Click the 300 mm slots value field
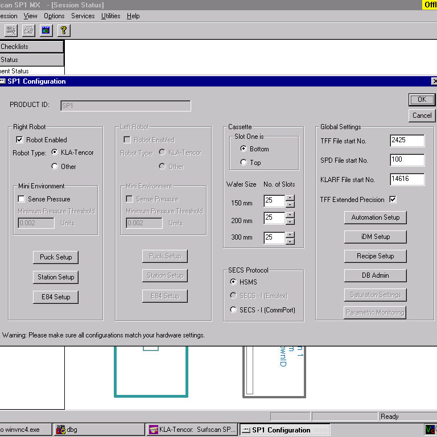Viewport: 437px width, 437px height. [274, 238]
